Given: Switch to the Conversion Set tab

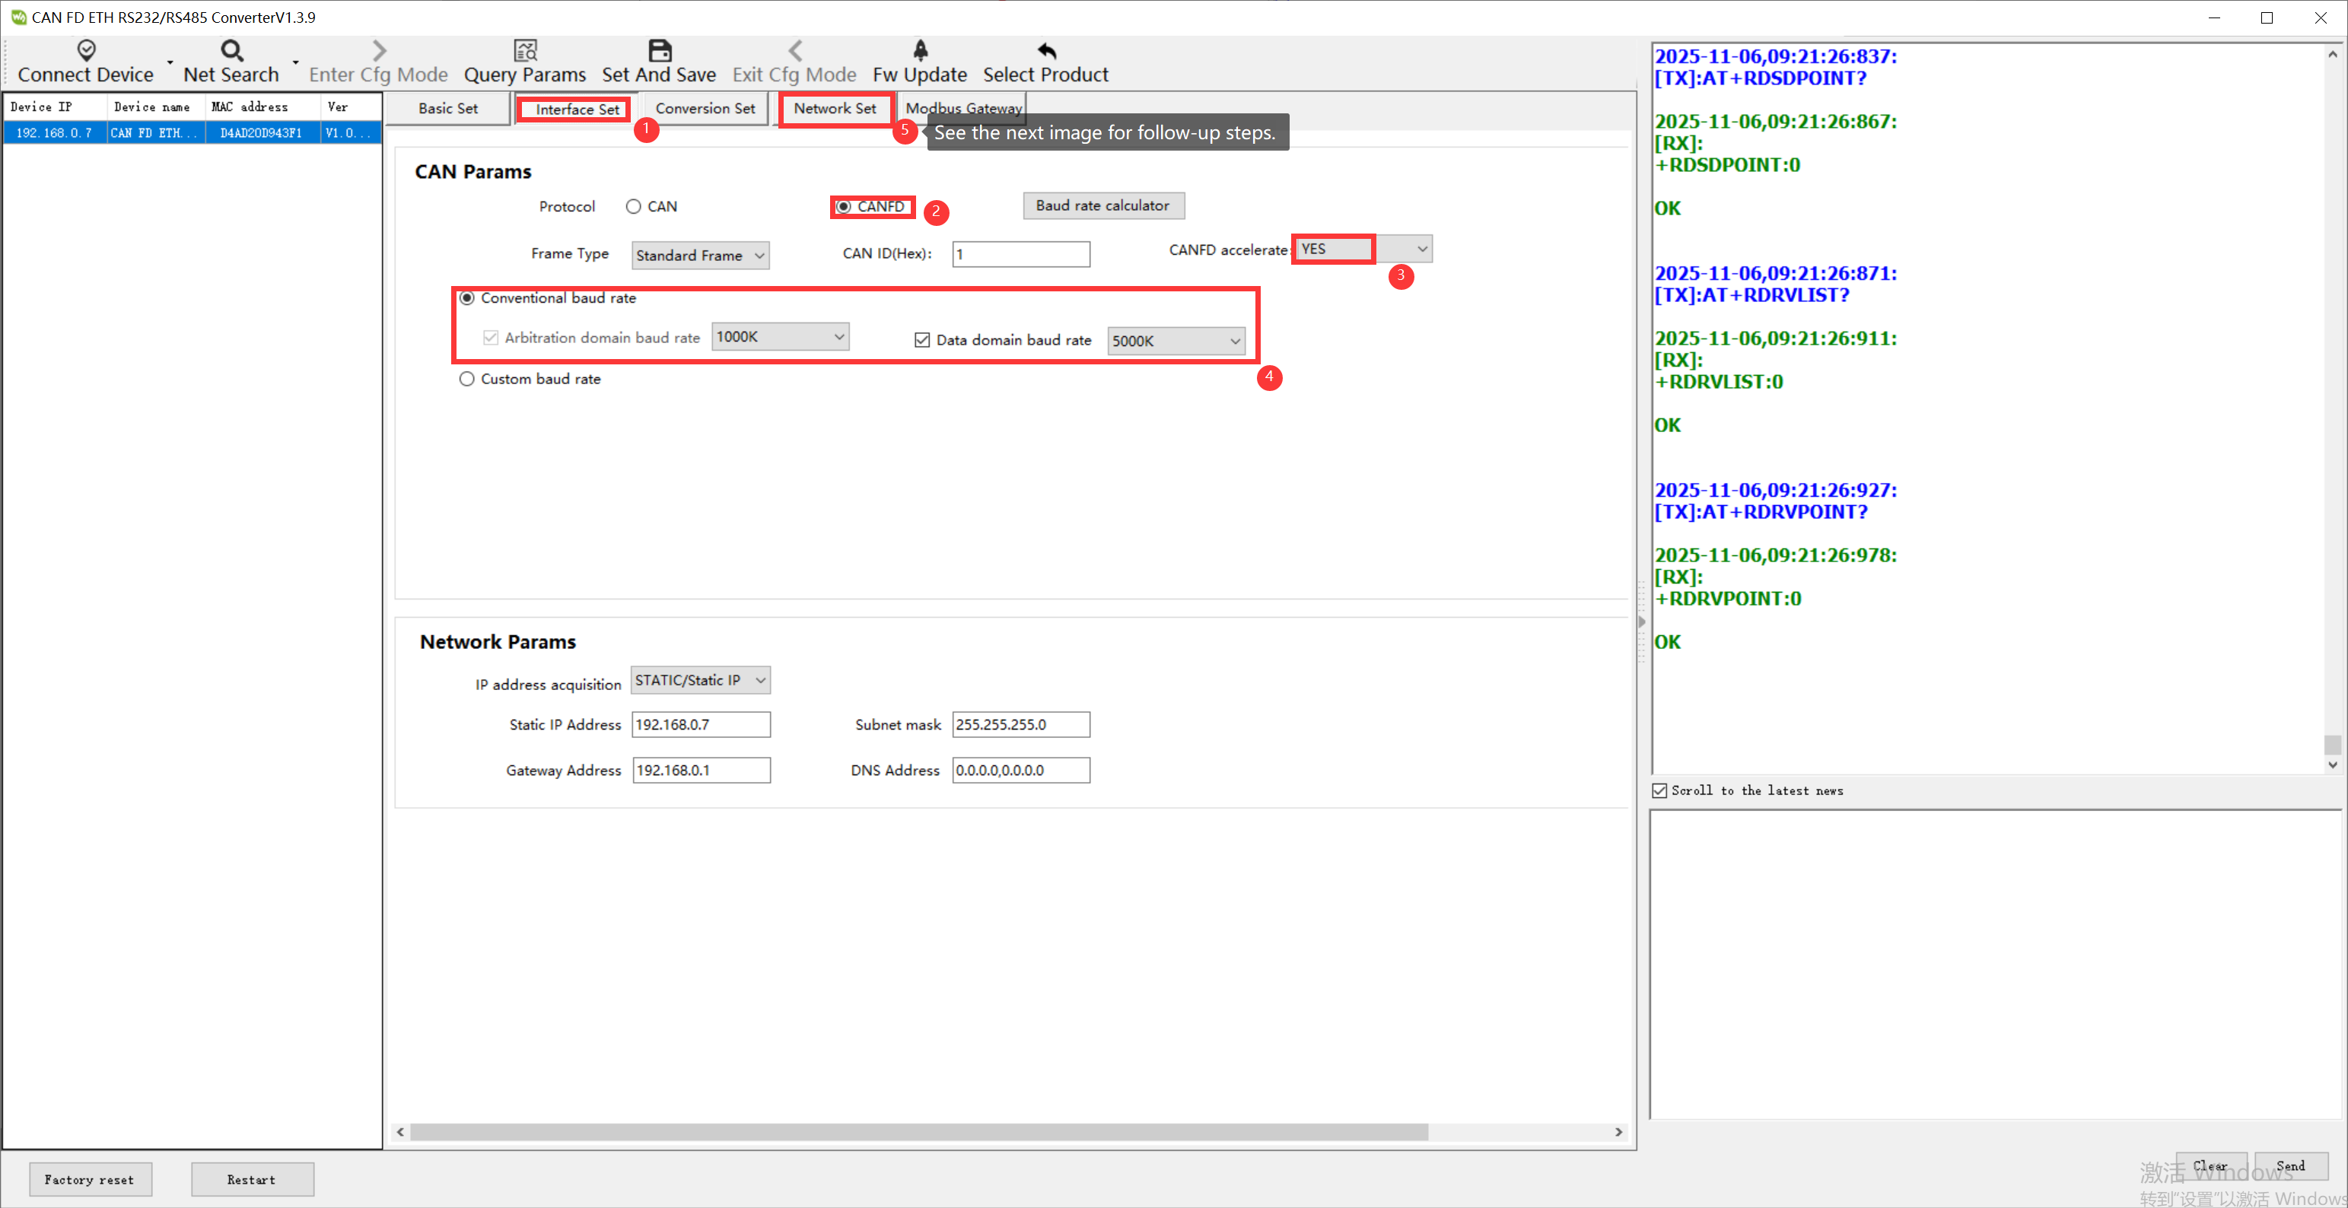Looking at the screenshot, I should [705, 109].
